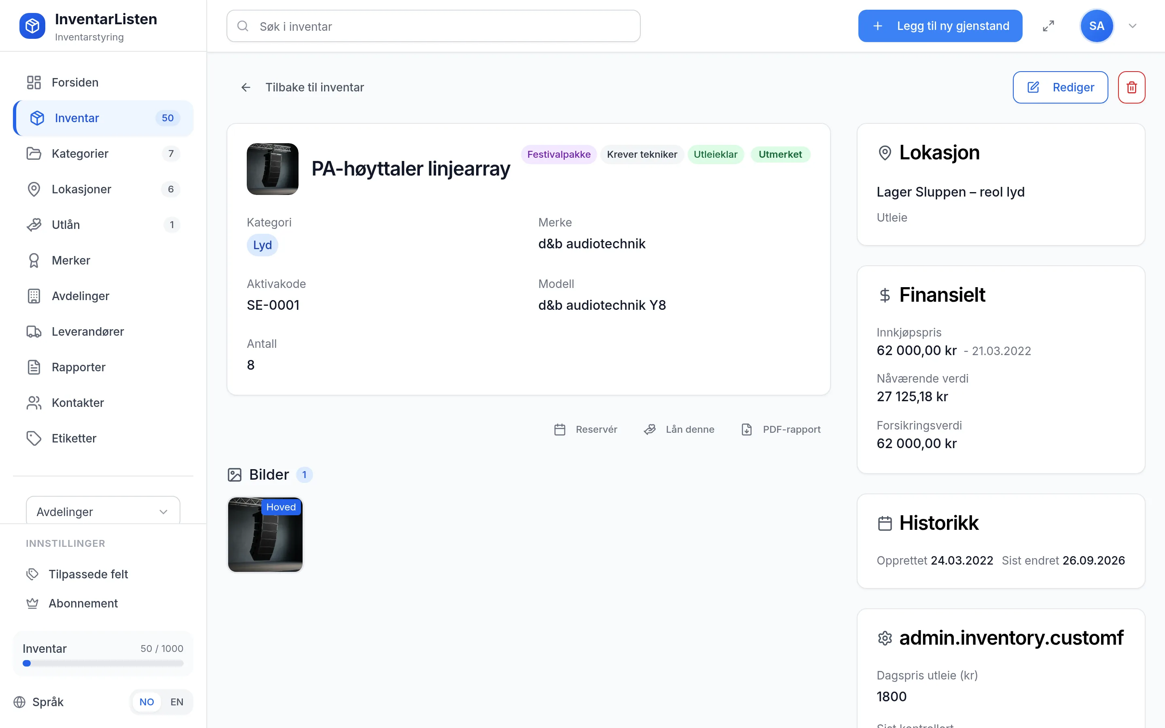Click the Avdelinger building icon
This screenshot has height=728, width=1165.
(34, 296)
